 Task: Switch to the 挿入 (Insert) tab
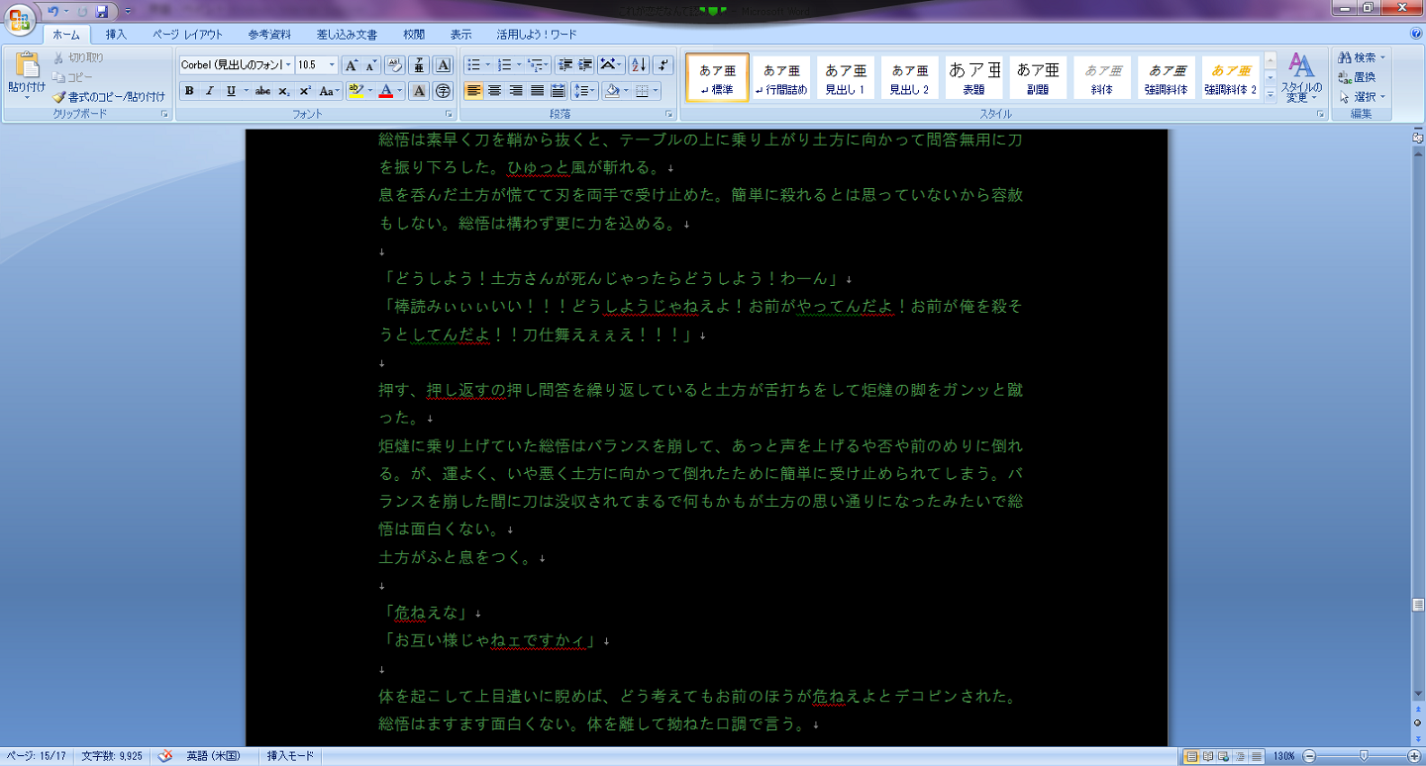point(117,35)
